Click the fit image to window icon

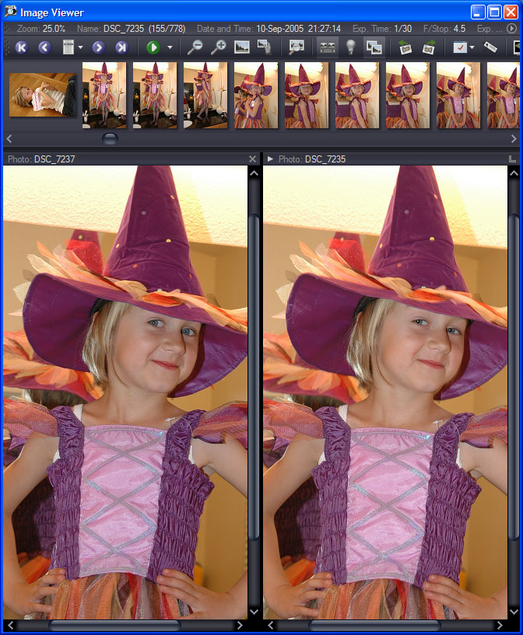click(242, 47)
